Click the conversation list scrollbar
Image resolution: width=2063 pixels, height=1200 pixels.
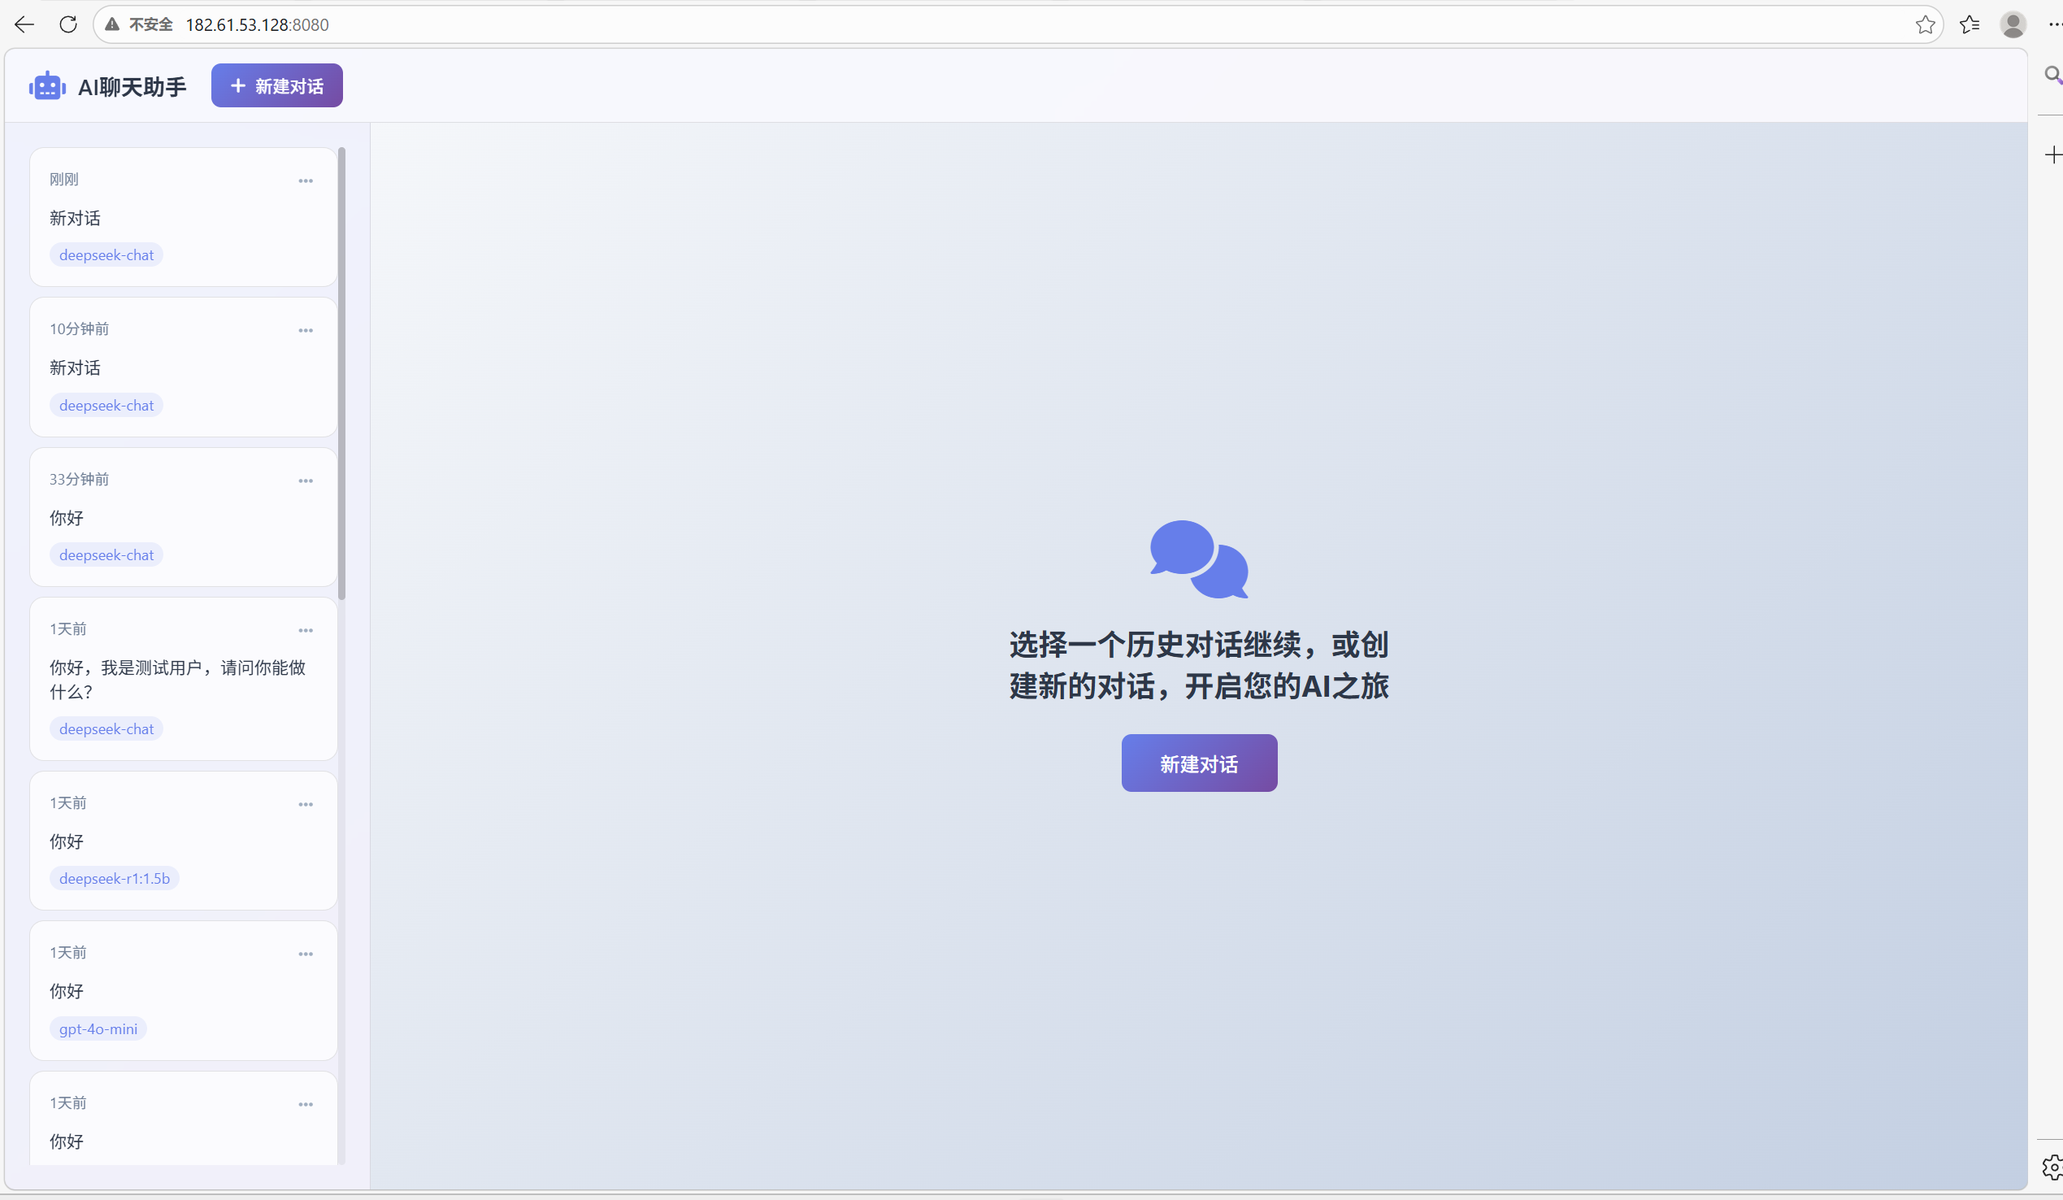pos(341,373)
